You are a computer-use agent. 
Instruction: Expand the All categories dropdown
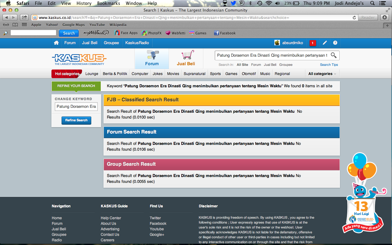point(322,74)
